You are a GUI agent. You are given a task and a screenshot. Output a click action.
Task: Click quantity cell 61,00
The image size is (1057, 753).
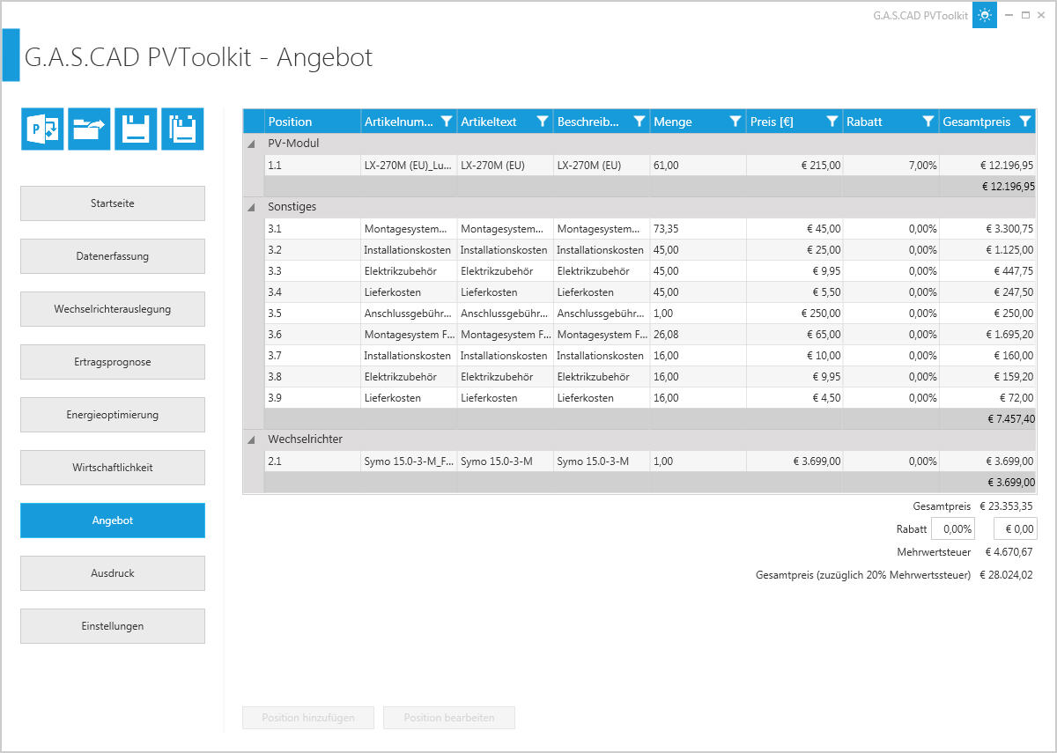tap(699, 165)
